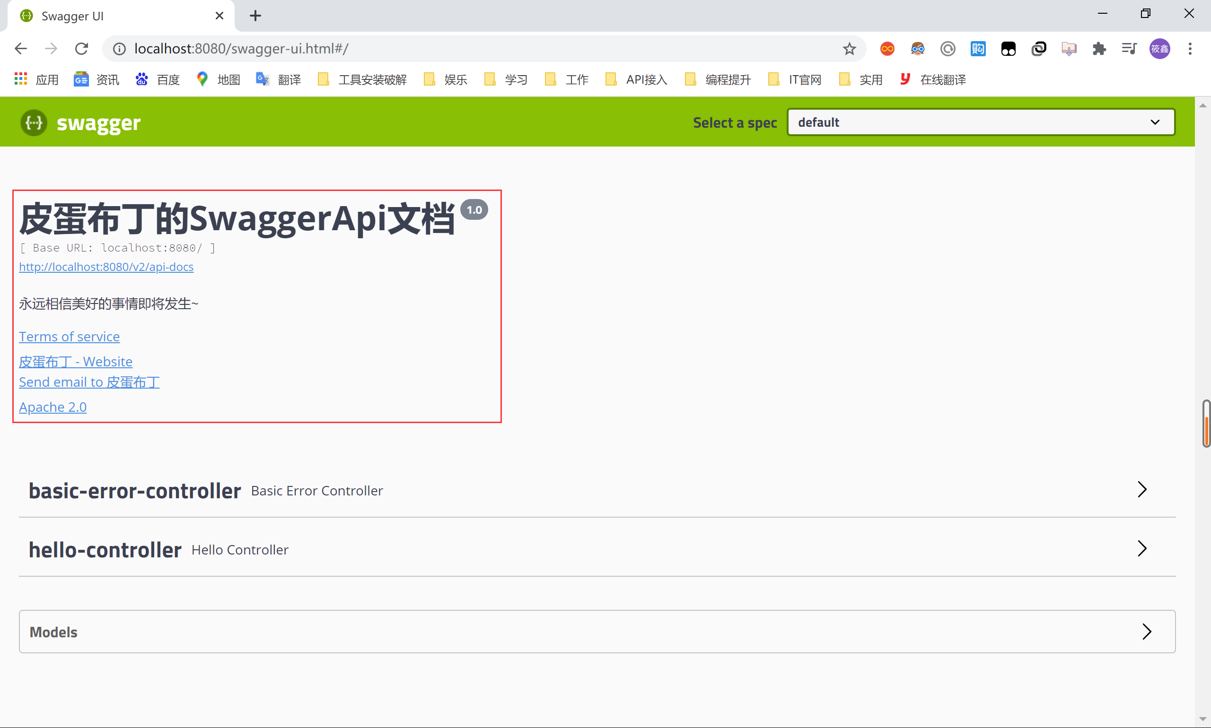
Task: Click the browser address bar URL
Action: [x=240, y=49]
